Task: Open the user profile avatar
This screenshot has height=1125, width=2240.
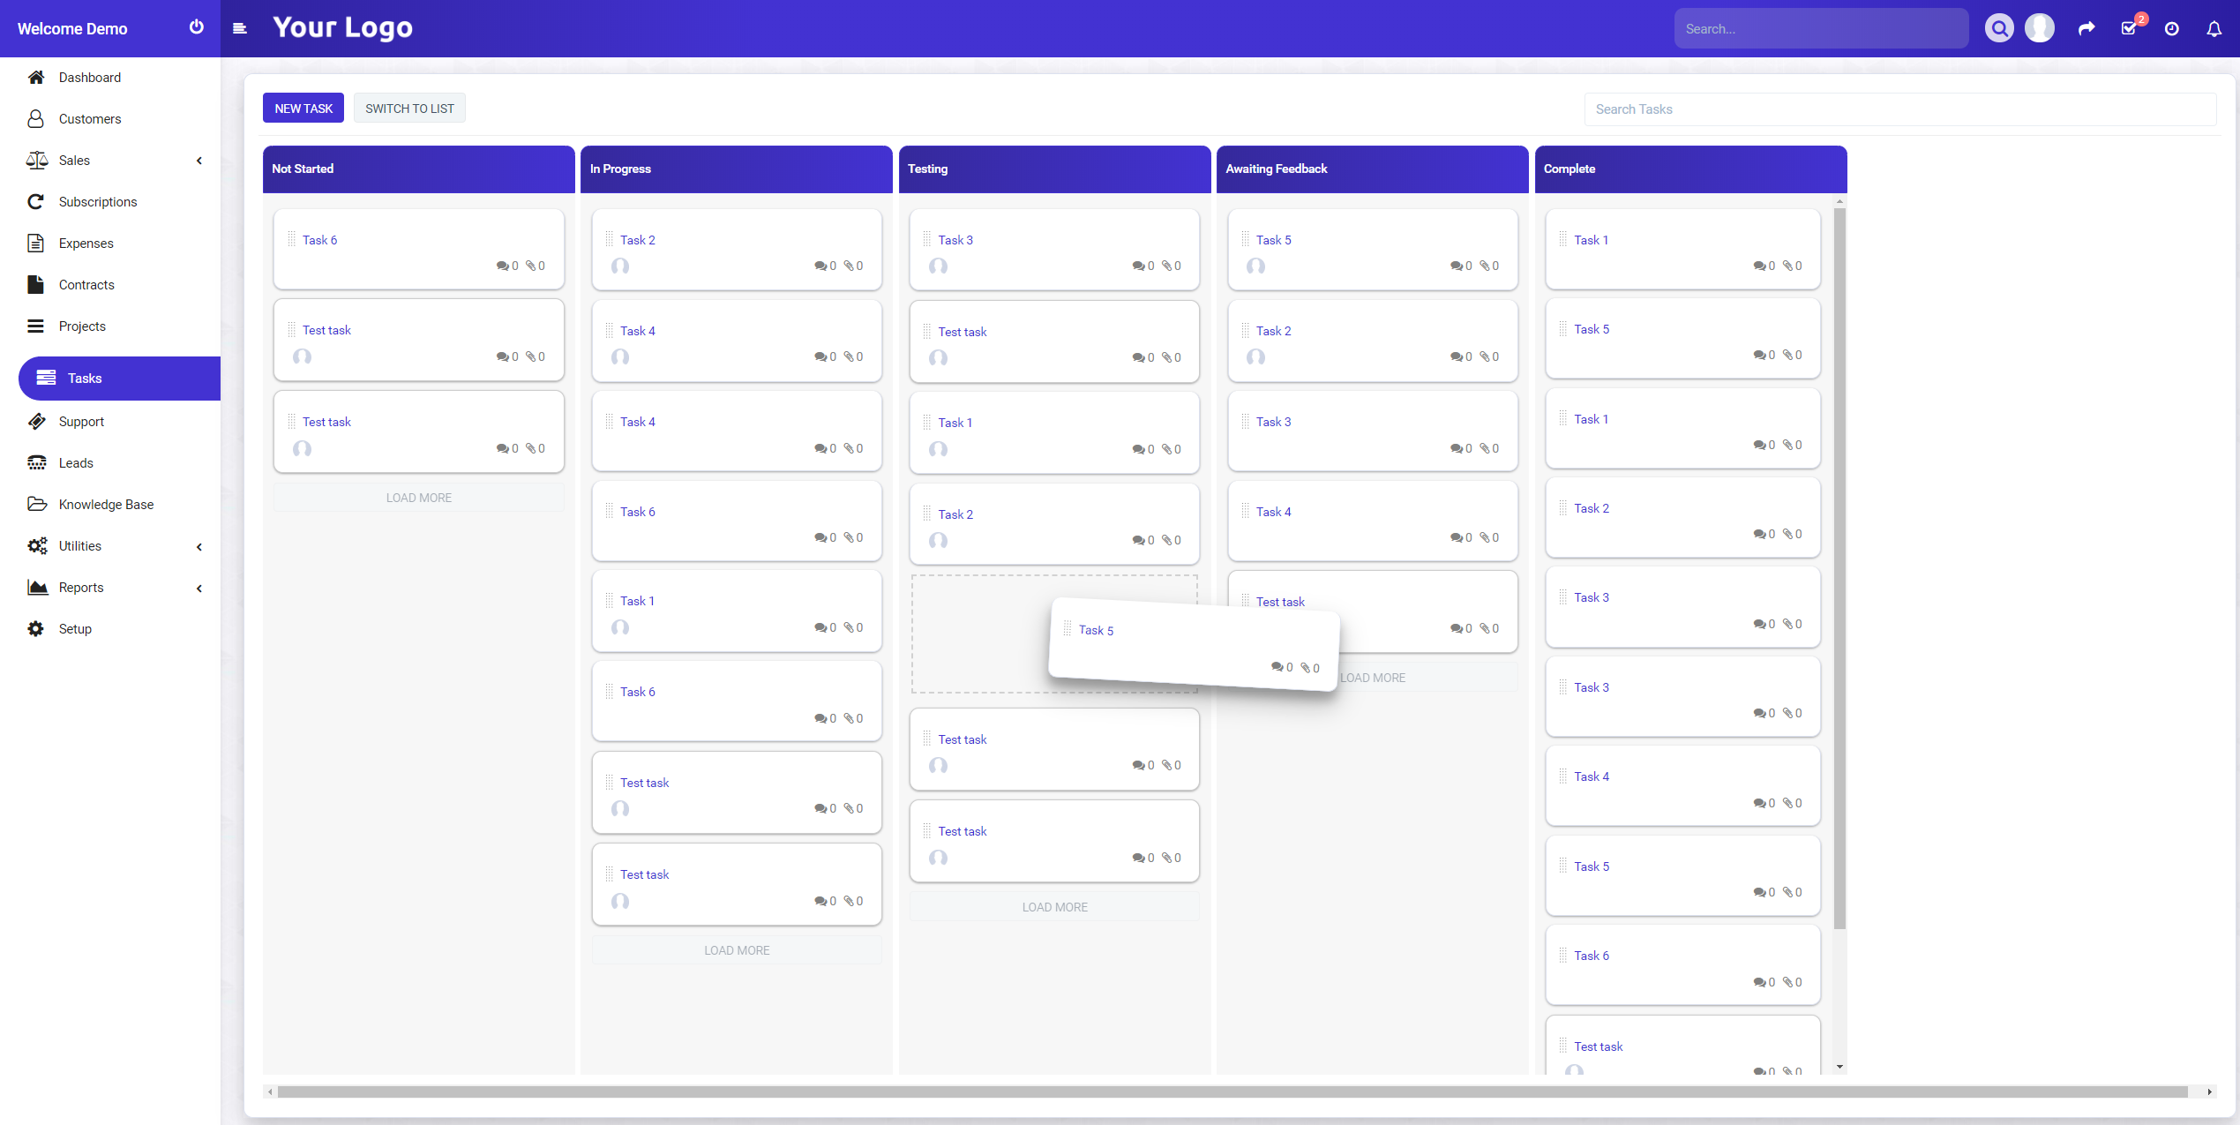Action: pos(2039,28)
